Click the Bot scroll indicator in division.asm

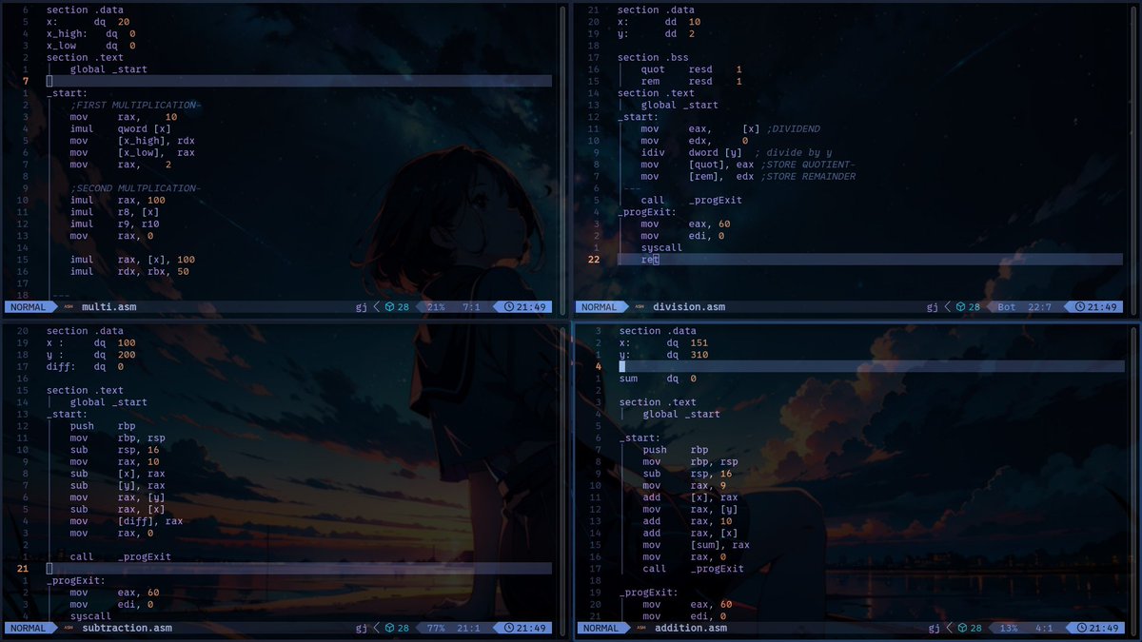[x=1007, y=307]
